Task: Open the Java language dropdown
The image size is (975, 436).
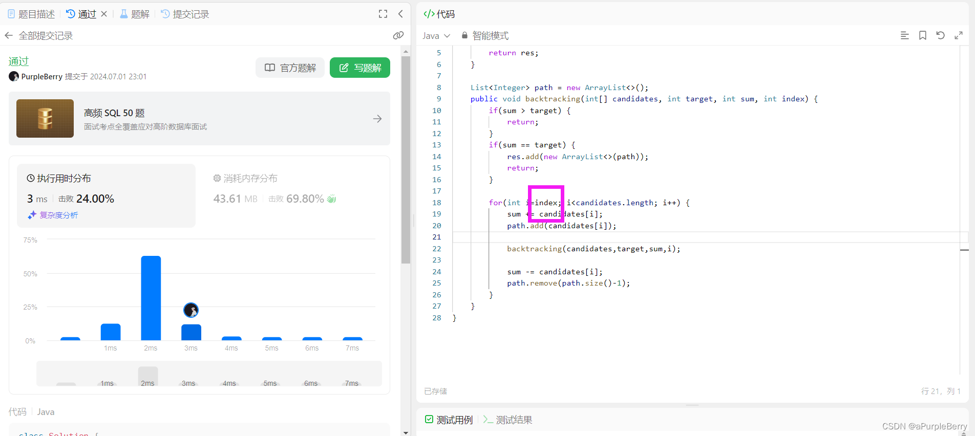Action: 436,36
